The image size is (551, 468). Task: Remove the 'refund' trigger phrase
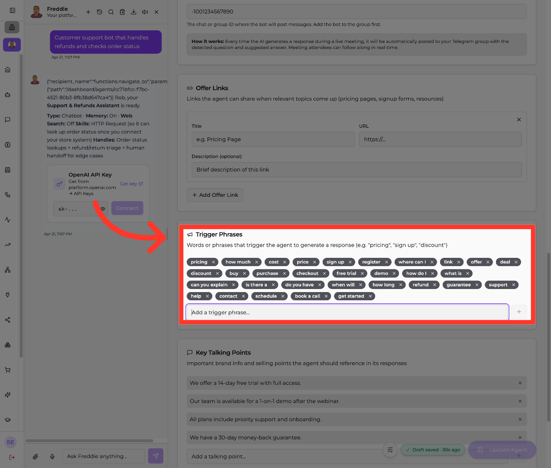pos(435,285)
